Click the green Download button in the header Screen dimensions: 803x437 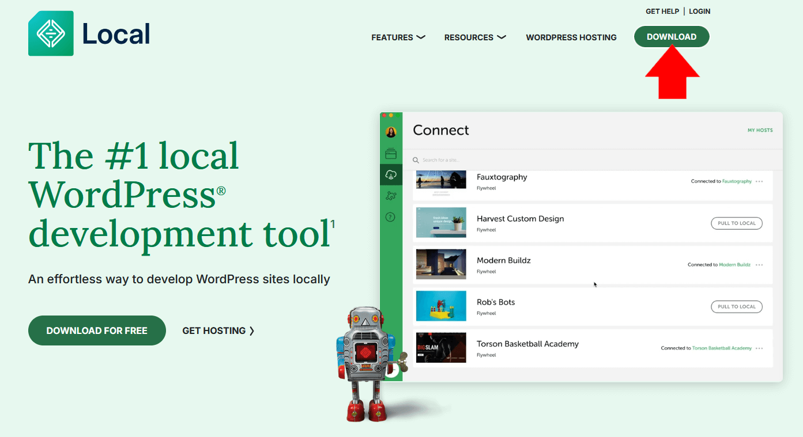672,37
